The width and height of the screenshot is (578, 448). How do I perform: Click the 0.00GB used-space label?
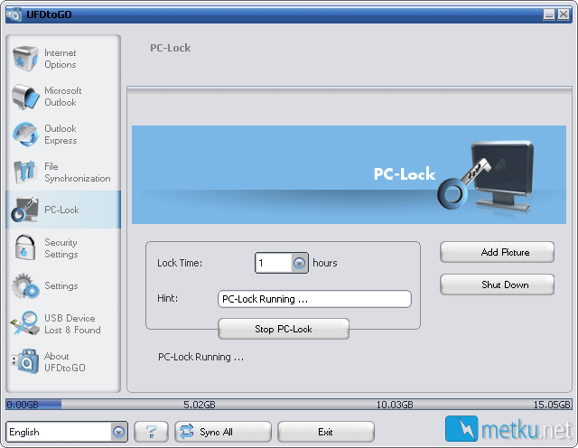[23, 405]
